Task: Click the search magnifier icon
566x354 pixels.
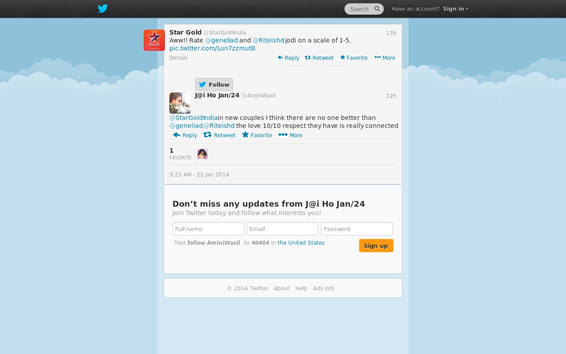Action: pyautogui.click(x=377, y=9)
